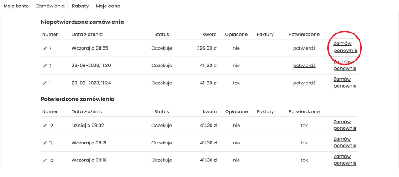Reorder order 12 via Zamów ponownie
The image size is (399, 177).
pos(345,125)
